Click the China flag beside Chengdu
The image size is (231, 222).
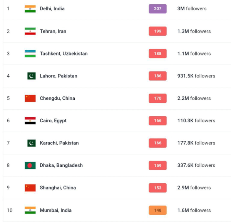(x=30, y=98)
